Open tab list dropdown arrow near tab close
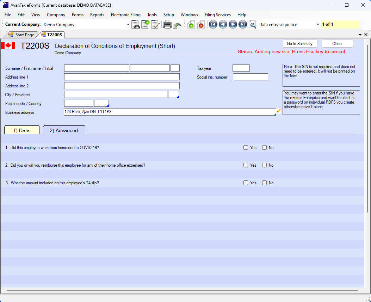371x302 pixels. coord(360,35)
